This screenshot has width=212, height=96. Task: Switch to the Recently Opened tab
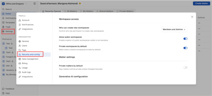click(x=51, y=11)
